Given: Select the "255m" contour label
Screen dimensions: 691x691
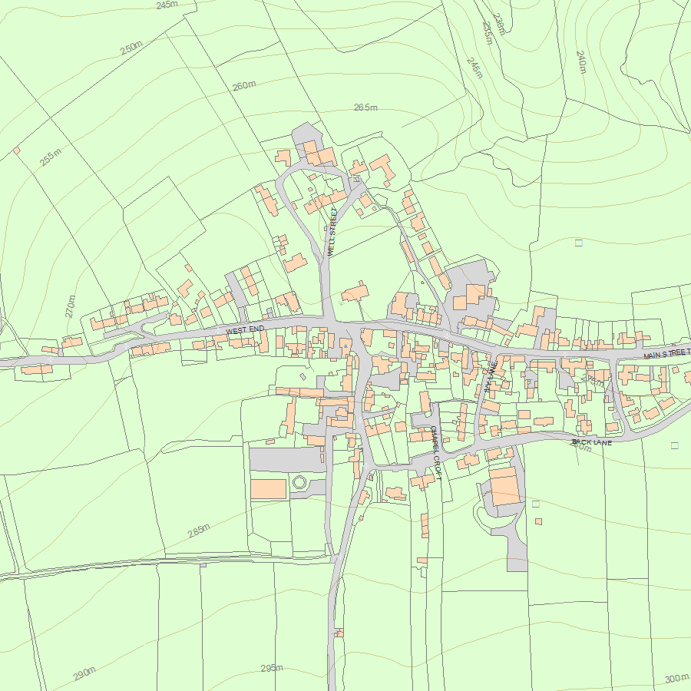Looking at the screenshot, I should 50,157.
